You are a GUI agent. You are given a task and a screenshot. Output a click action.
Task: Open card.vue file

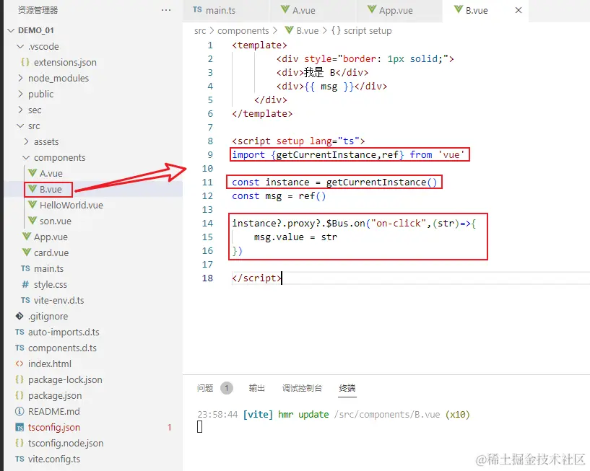coord(51,252)
